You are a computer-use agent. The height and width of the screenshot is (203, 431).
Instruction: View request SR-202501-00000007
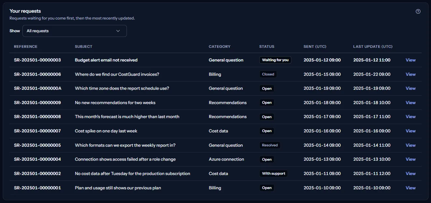pos(410,131)
